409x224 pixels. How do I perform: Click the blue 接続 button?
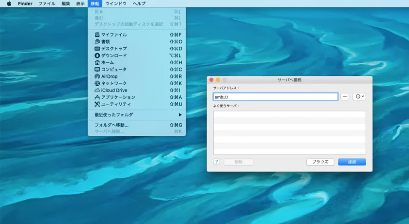coord(352,162)
